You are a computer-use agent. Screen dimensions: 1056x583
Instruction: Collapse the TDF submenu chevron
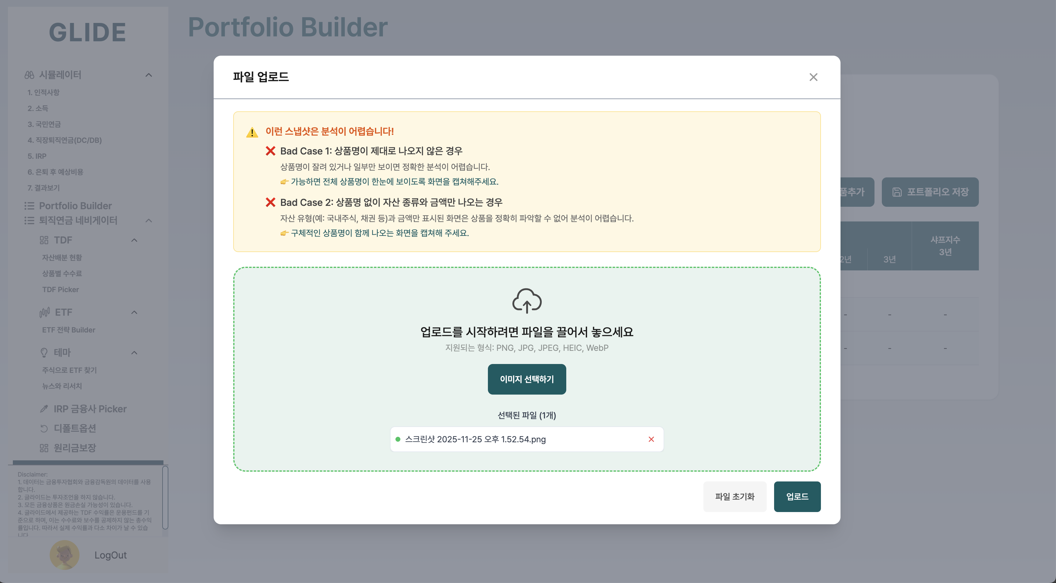134,240
